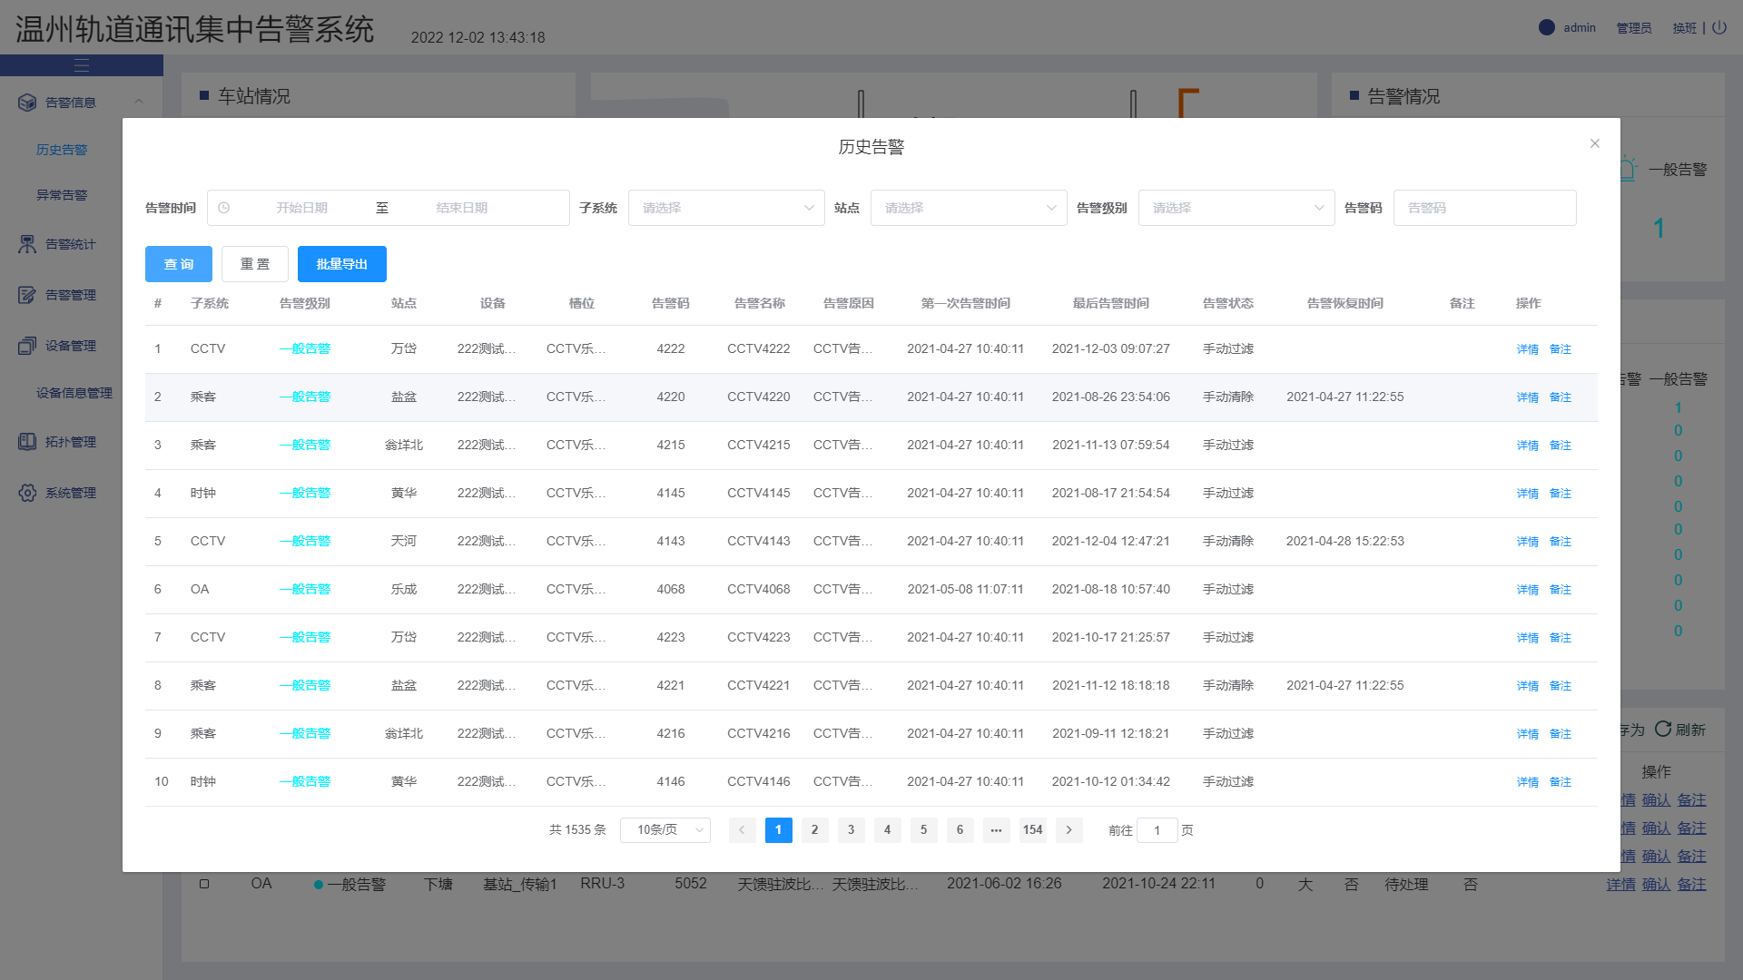The image size is (1743, 980).
Task: Click 乐成 station cell in row 6
Action: tap(404, 589)
